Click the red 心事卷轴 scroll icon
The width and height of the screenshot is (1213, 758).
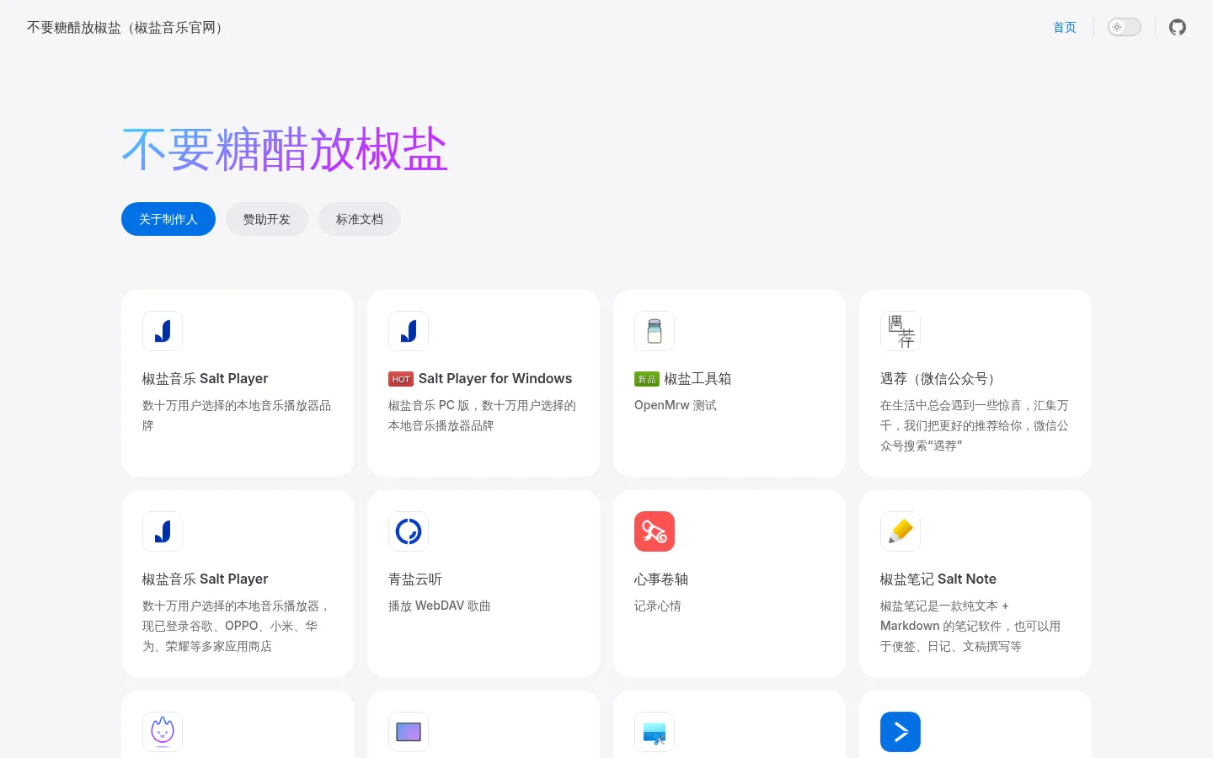[655, 531]
